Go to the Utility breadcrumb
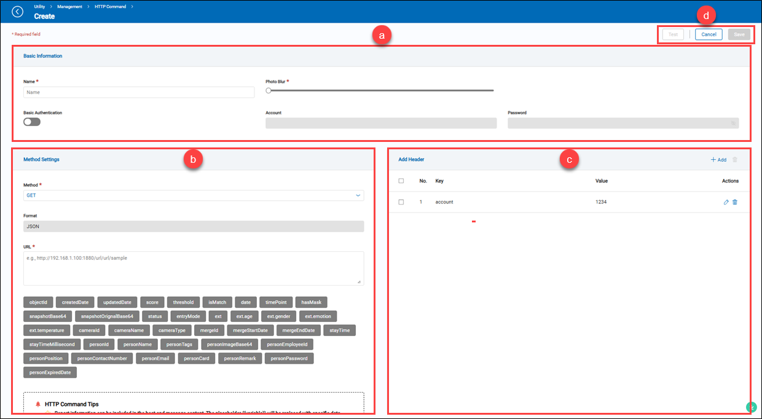This screenshot has height=419, width=762. 39,6
